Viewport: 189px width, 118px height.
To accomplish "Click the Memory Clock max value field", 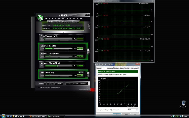I will coord(80,66).
